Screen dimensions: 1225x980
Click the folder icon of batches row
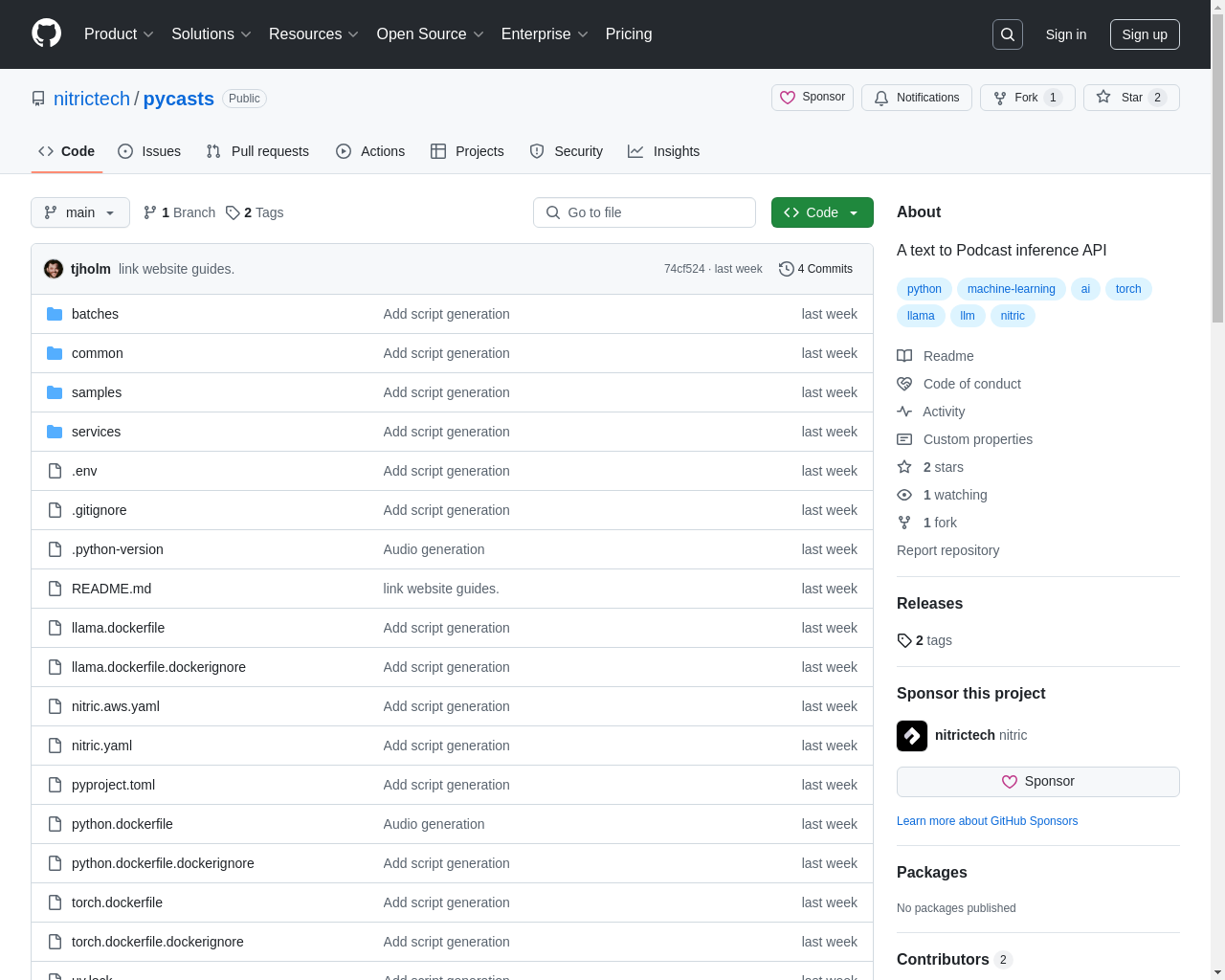coord(55,314)
